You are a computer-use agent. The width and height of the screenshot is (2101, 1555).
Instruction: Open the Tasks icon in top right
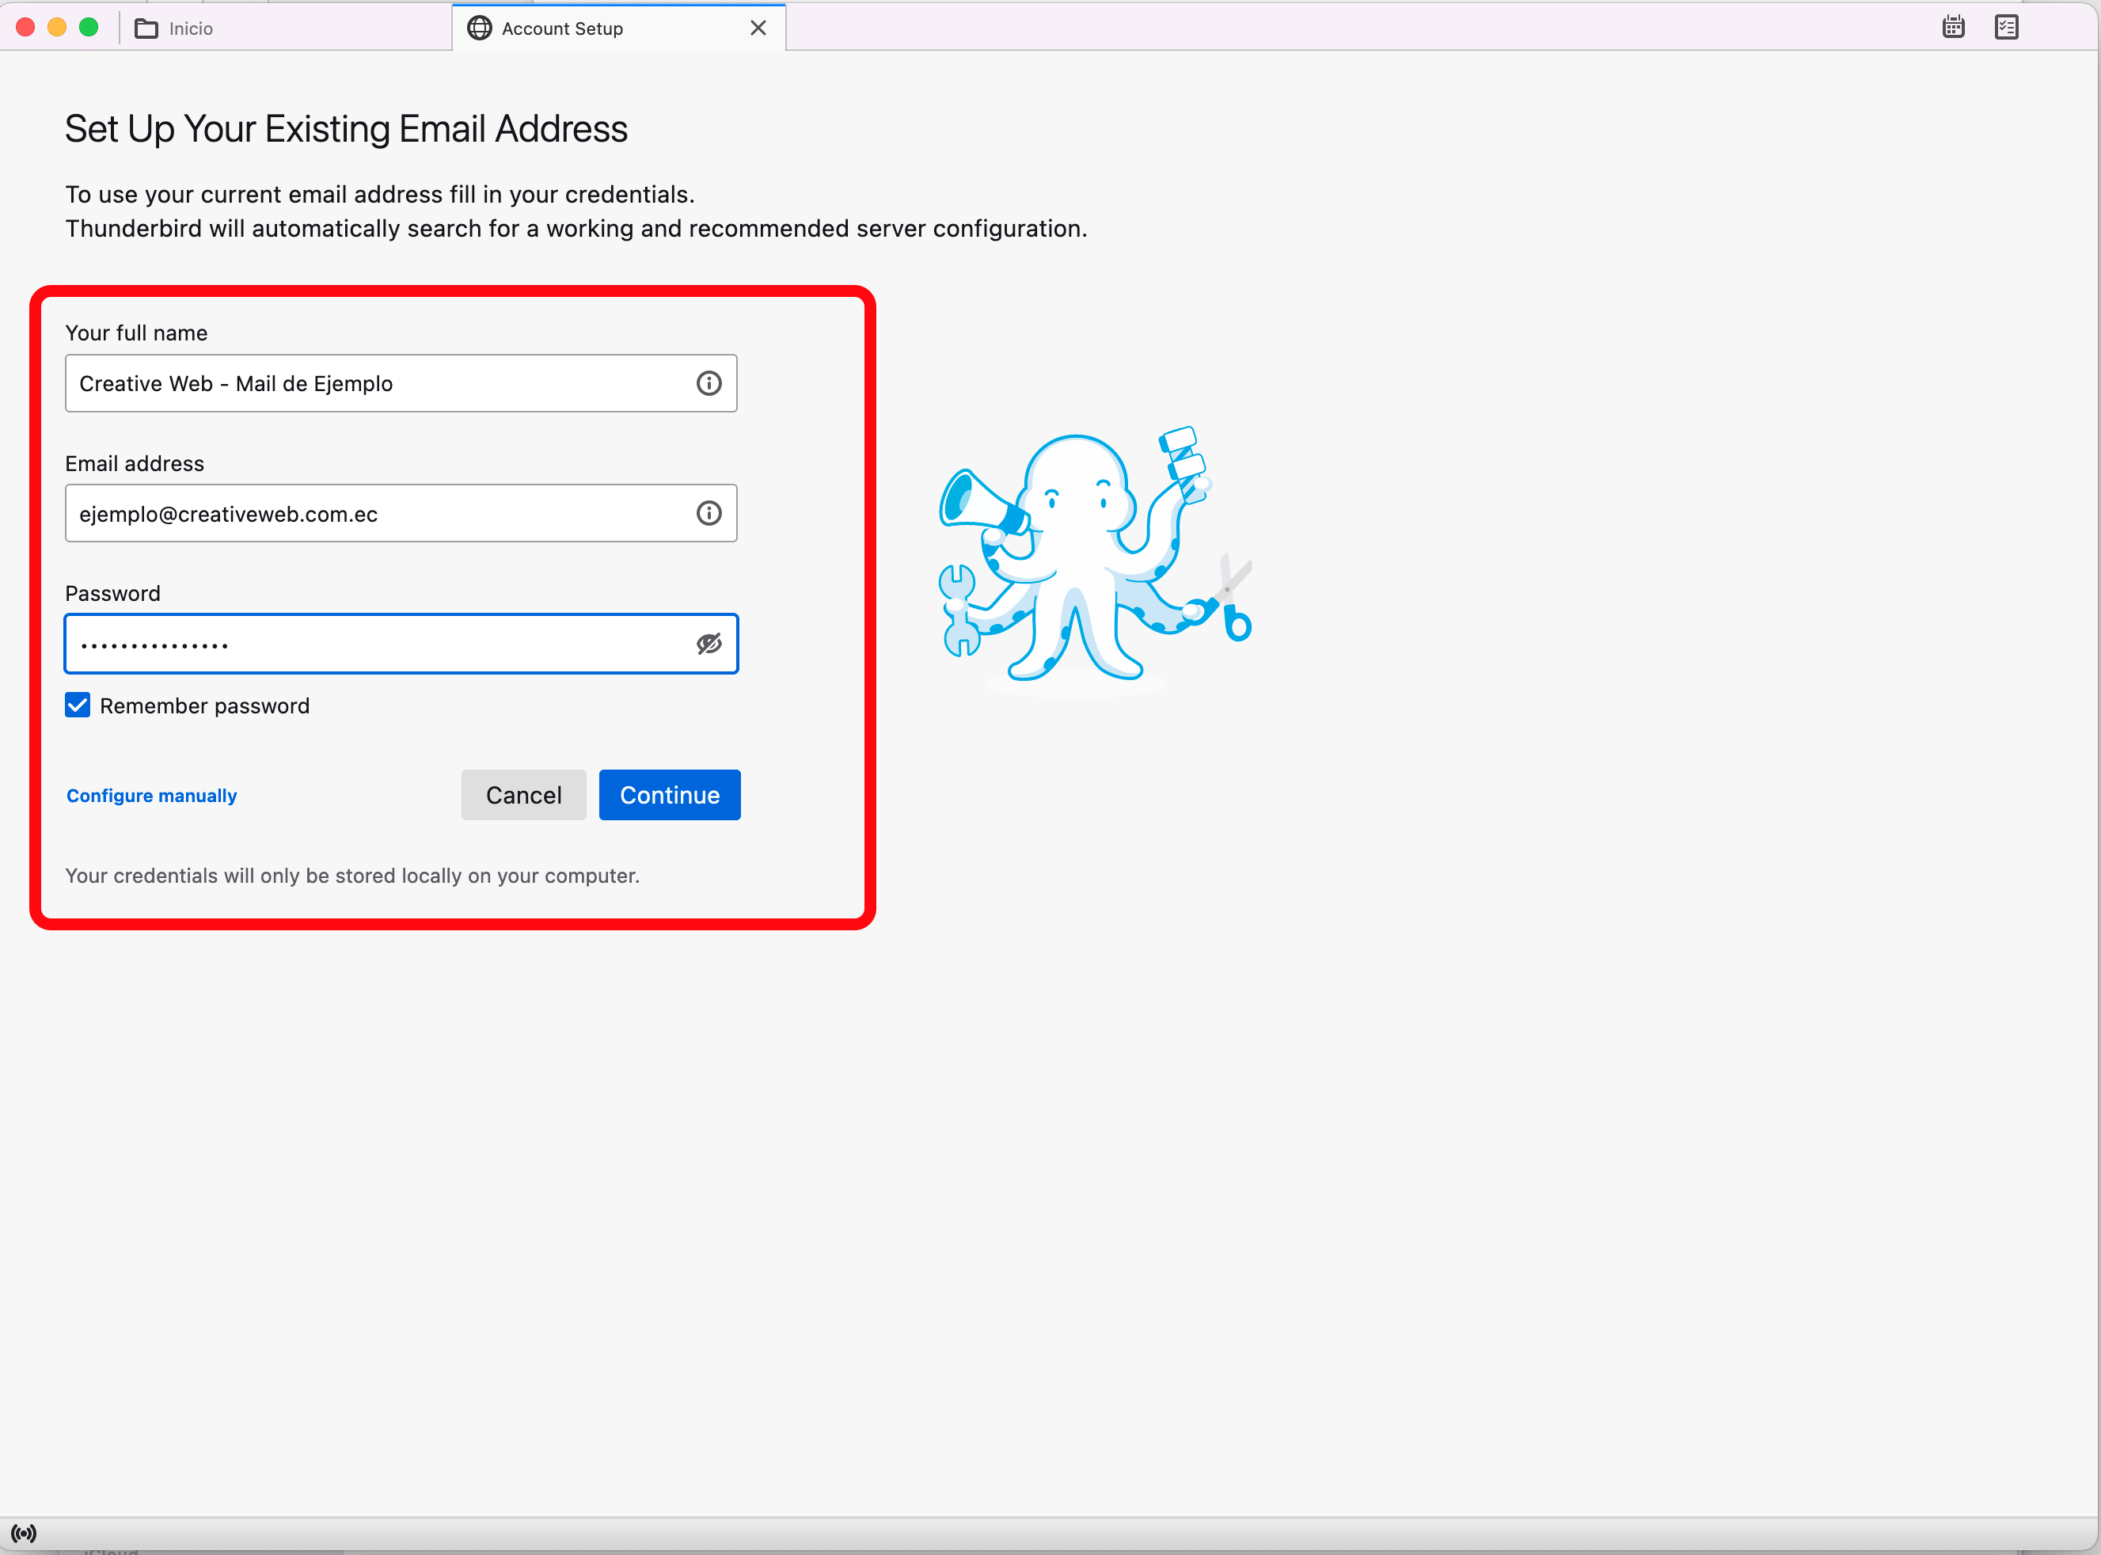point(2006,27)
